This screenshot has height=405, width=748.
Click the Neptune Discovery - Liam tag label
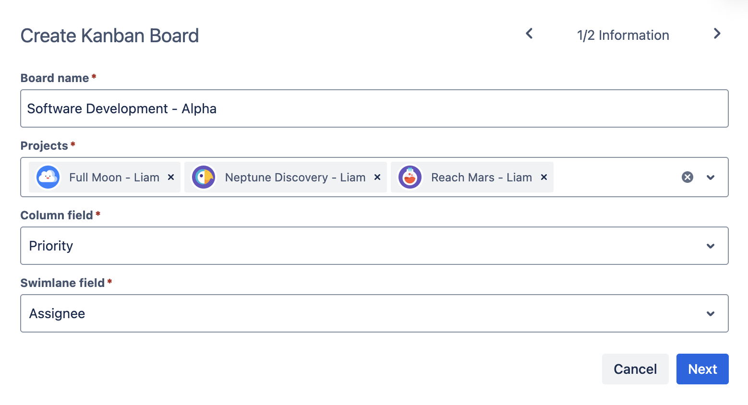point(295,178)
